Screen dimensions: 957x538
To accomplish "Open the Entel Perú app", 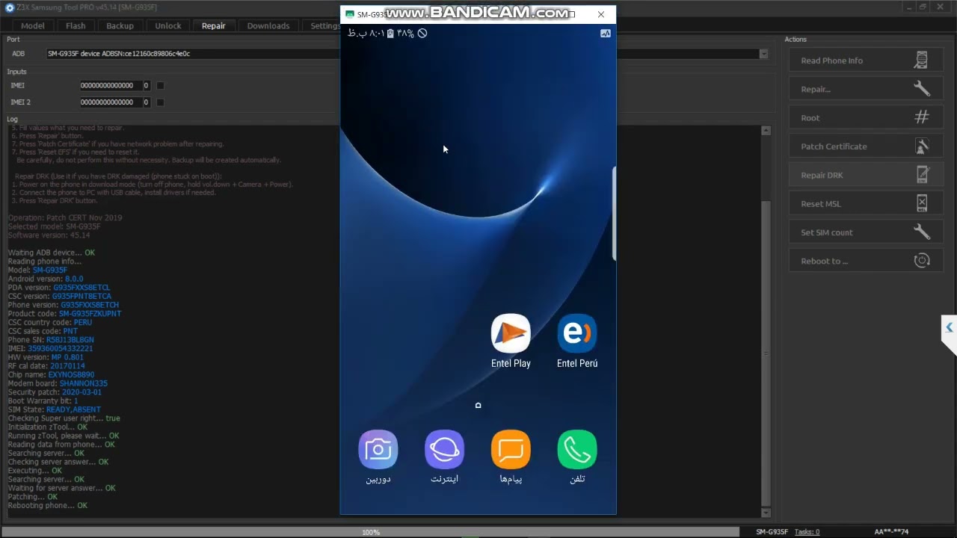I will pyautogui.click(x=577, y=333).
